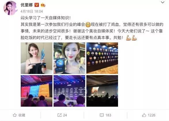The image size is (169, 121).
Task: Open the dim conference hall photo
Action: click(x=102, y=91)
